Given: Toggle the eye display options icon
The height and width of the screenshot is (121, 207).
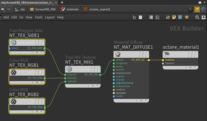Looking at the screenshot, I should click(x=204, y=17).
